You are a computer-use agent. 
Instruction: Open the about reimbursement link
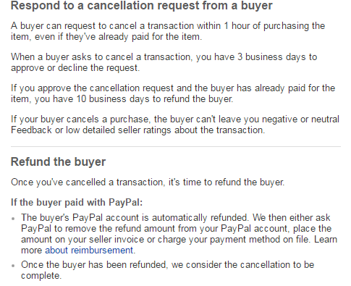pyautogui.click(x=89, y=251)
